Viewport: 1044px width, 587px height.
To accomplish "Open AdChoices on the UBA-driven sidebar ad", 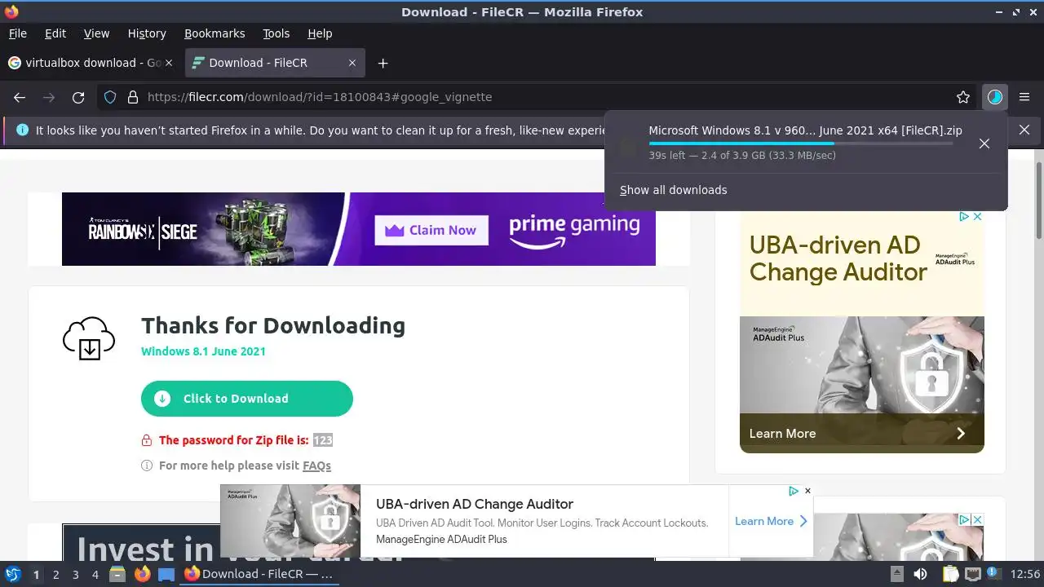I will pos(964,217).
